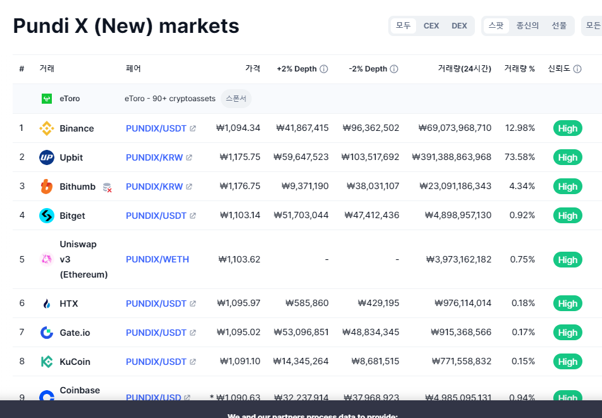Click the 스폰서 sponsored badge

pos(236,99)
